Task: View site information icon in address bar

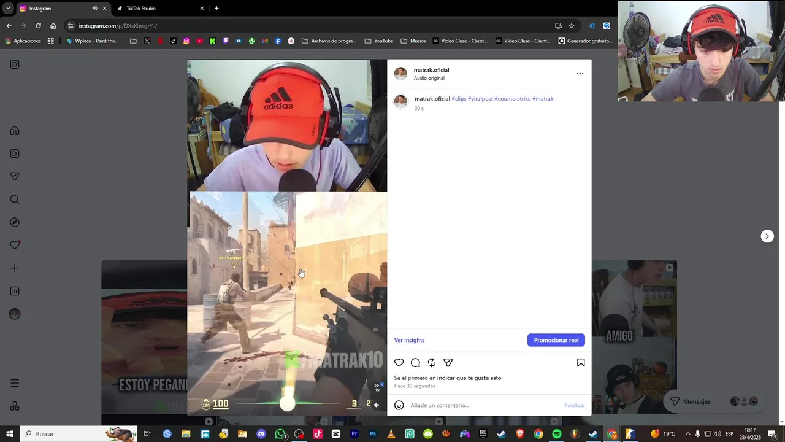Action: [71, 26]
